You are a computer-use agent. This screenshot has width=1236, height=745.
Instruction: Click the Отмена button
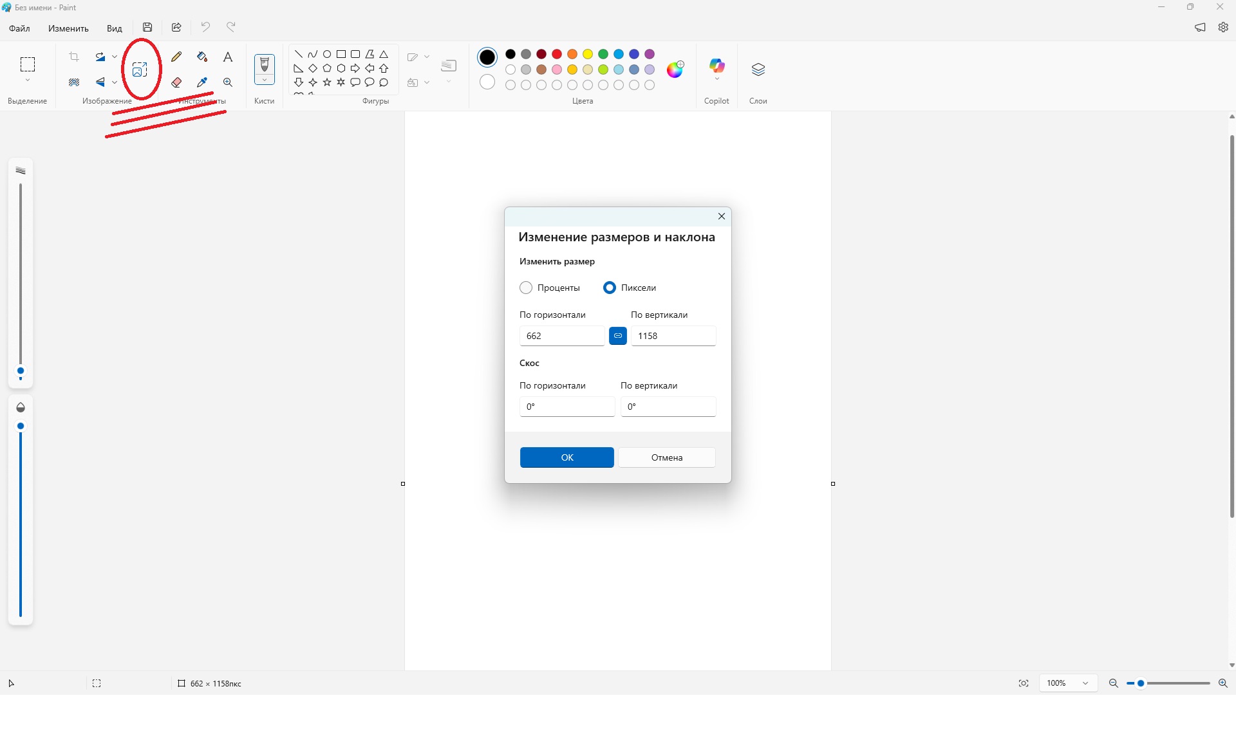[x=667, y=457]
